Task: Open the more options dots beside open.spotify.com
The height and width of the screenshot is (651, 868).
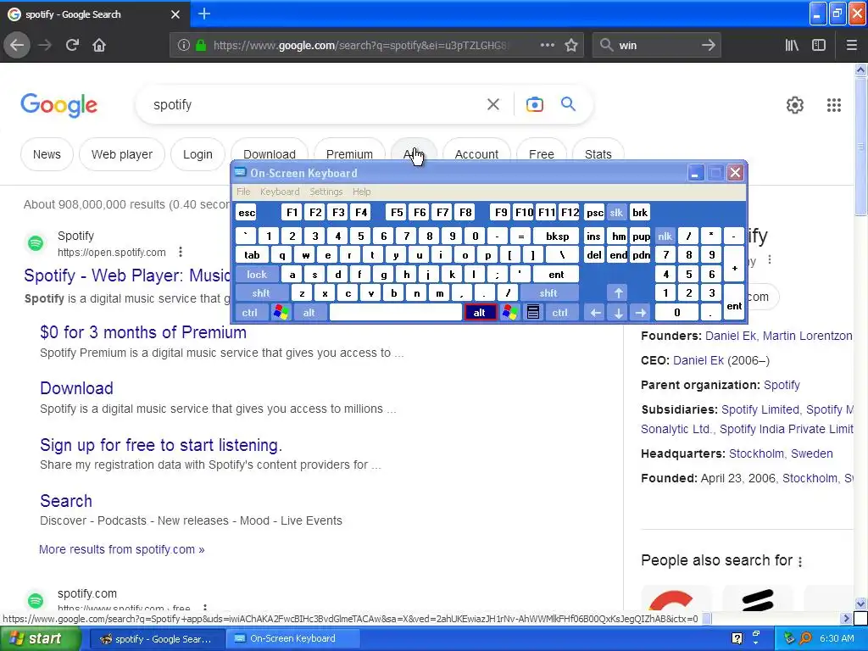Action: 181,252
